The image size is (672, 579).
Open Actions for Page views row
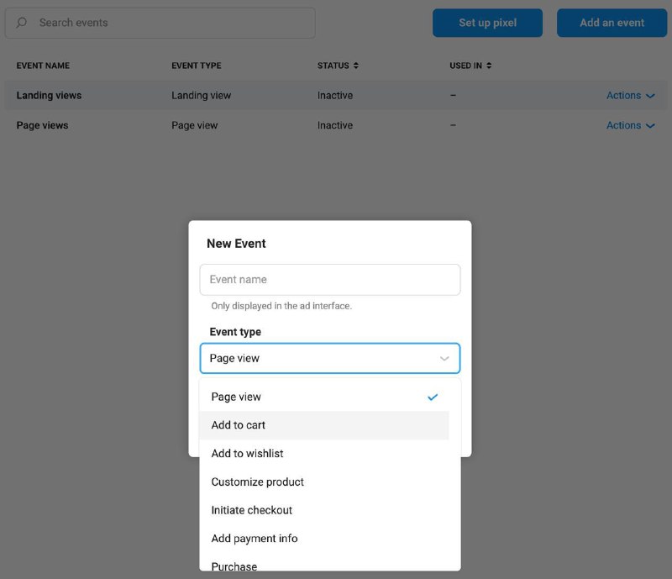point(631,125)
